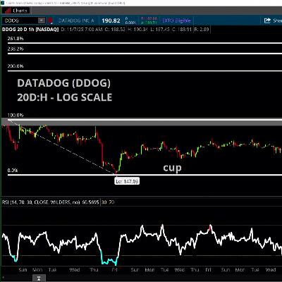This screenshot has width=282, height=282.
Task: Click the DATADOG INC A company name
Action: [x=76, y=20]
